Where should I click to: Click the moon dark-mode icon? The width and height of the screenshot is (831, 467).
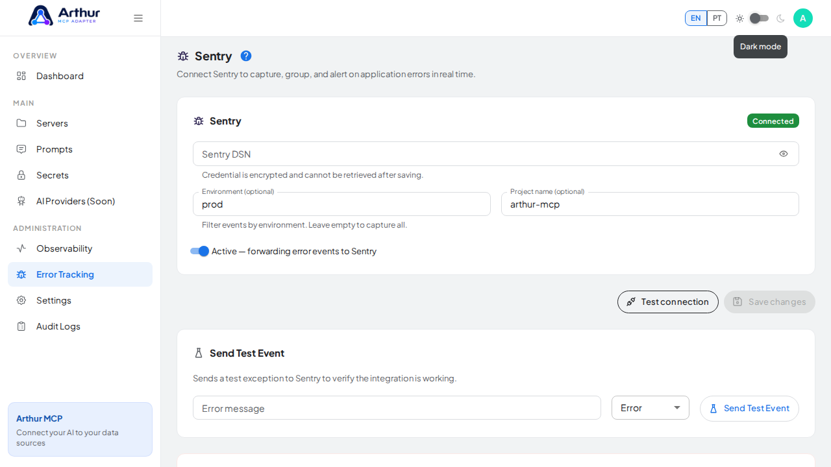tap(780, 18)
